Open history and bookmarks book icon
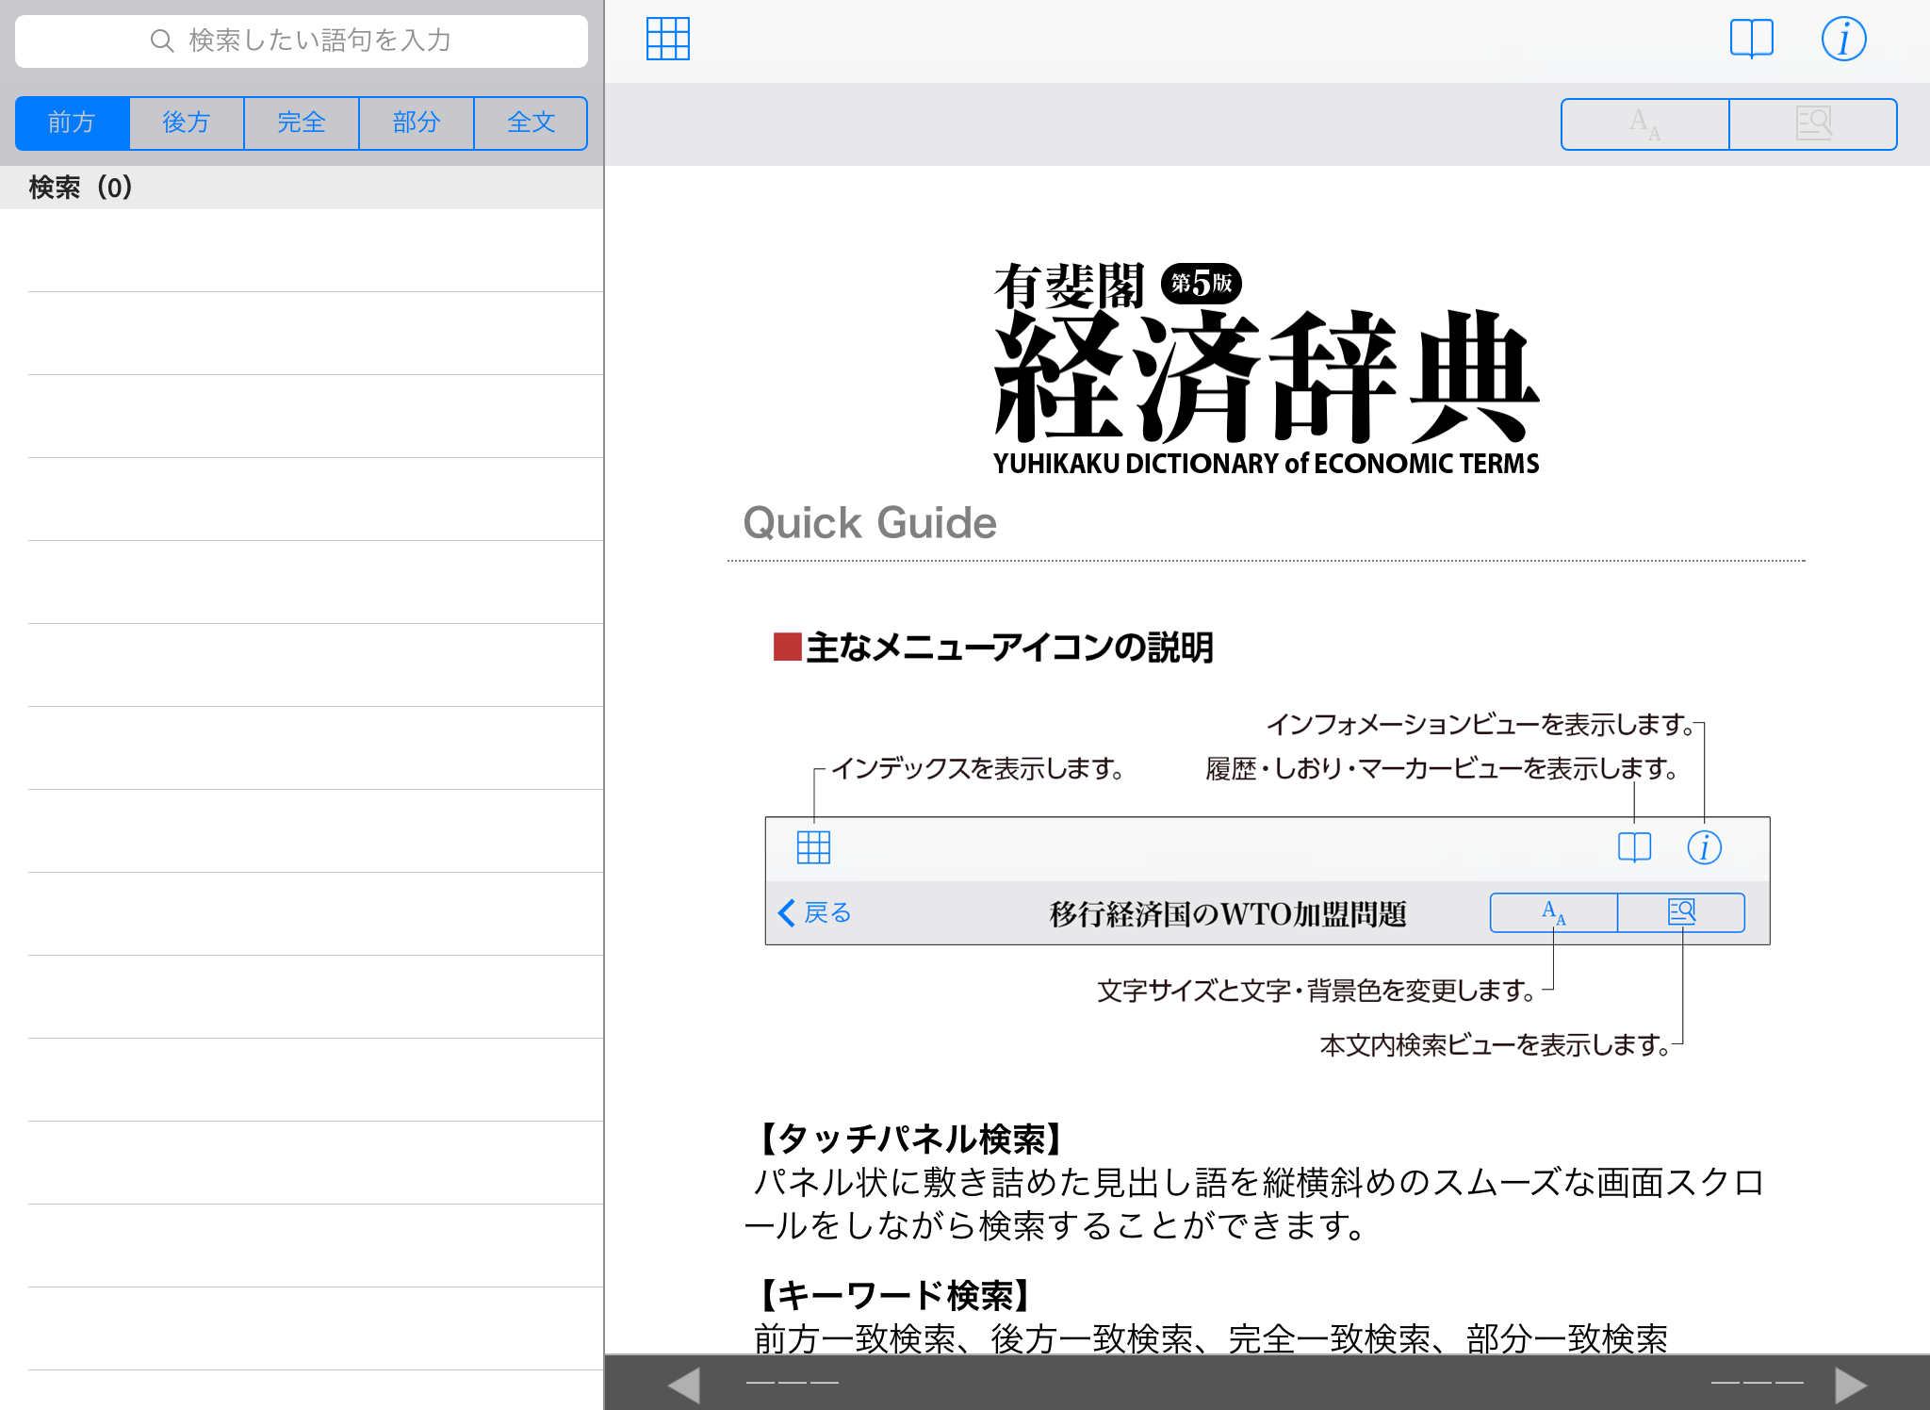 [1751, 40]
